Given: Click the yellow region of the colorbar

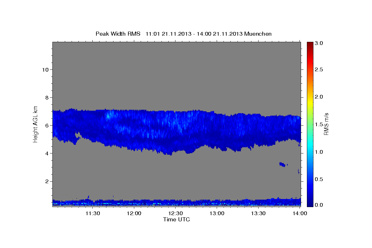Looking at the screenshot, I should pyautogui.click(x=310, y=102).
